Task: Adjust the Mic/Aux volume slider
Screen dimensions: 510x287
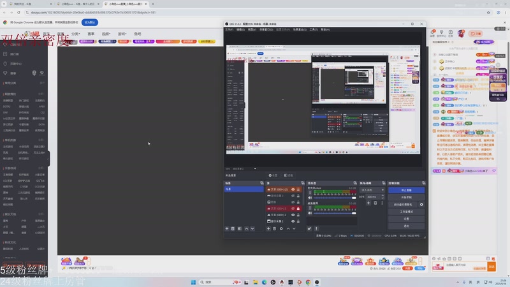Action: [x=335, y=198]
